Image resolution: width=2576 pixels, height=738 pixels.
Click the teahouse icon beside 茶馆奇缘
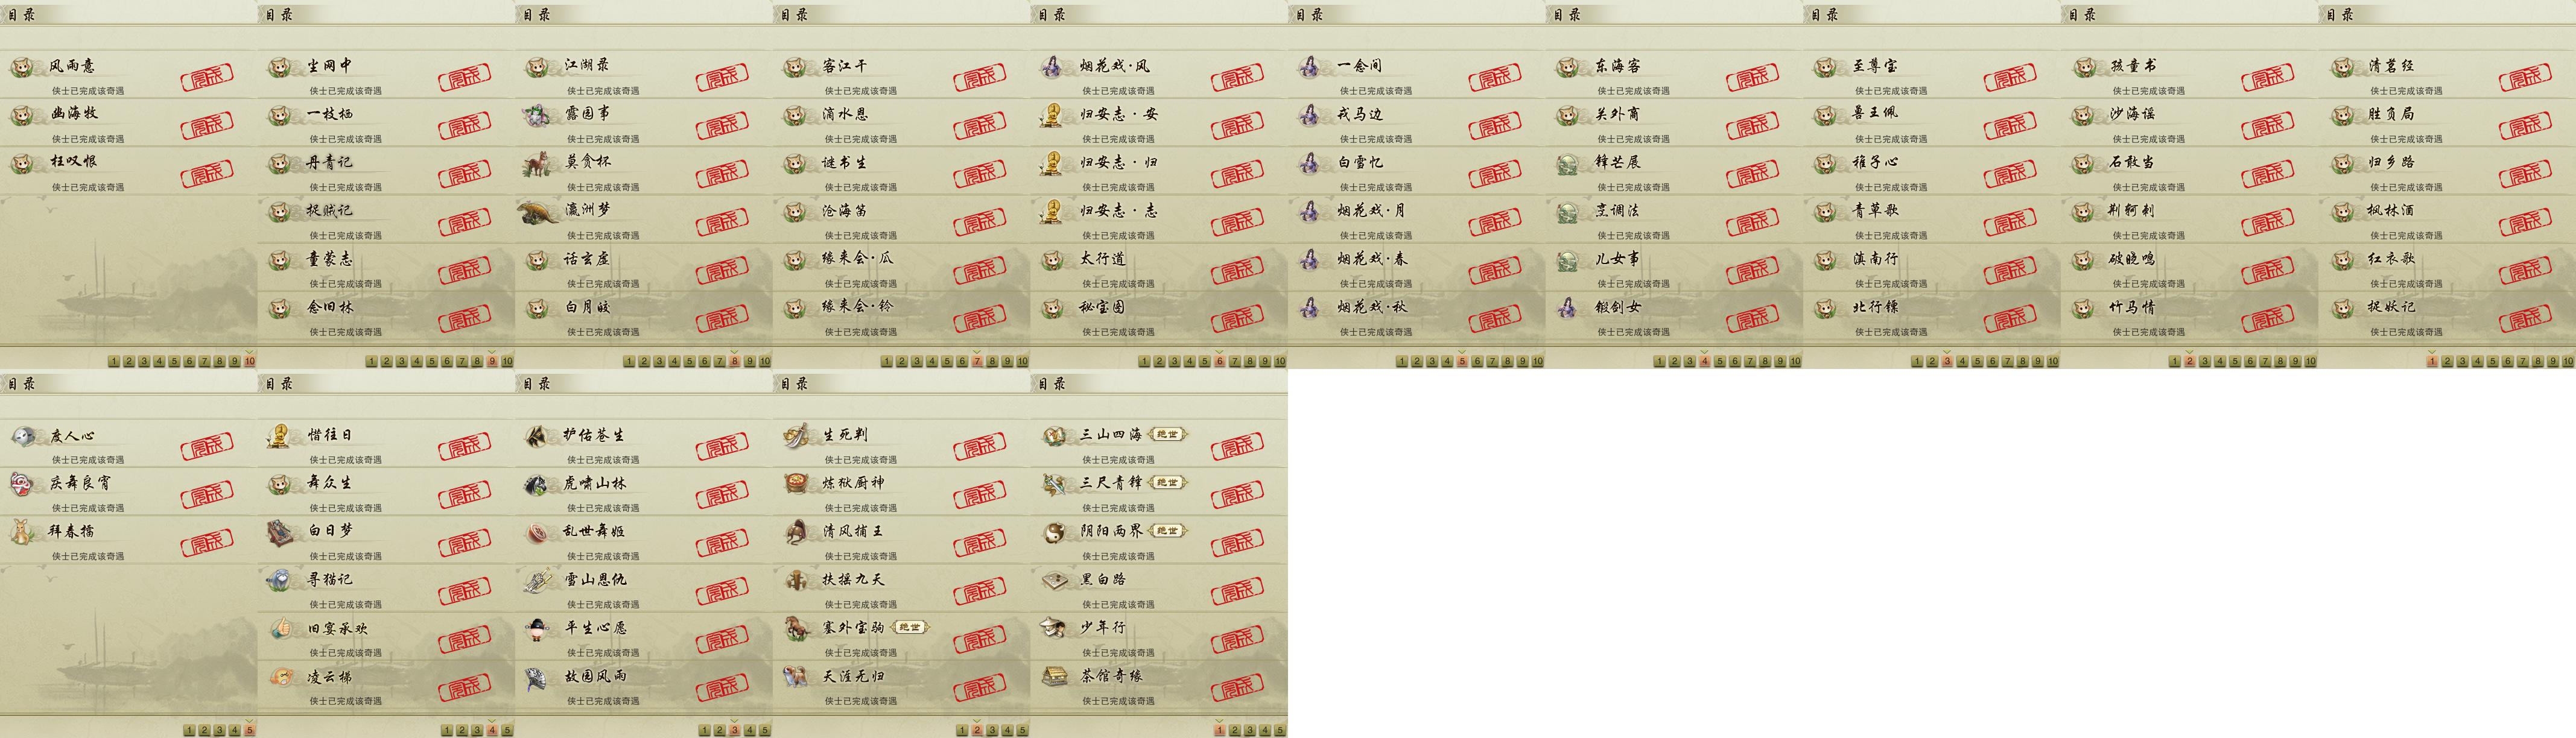pyautogui.click(x=1054, y=677)
